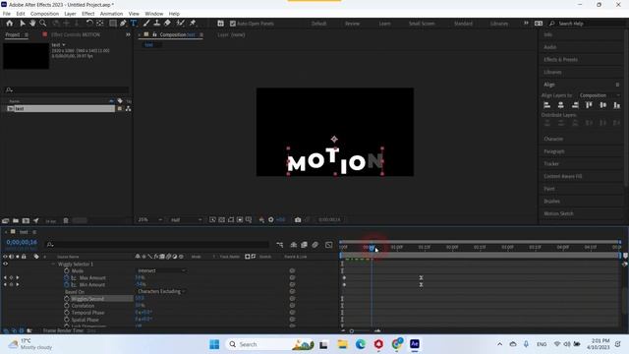Select the Hand tool
This screenshot has height=354, width=629.
[x=32, y=24]
